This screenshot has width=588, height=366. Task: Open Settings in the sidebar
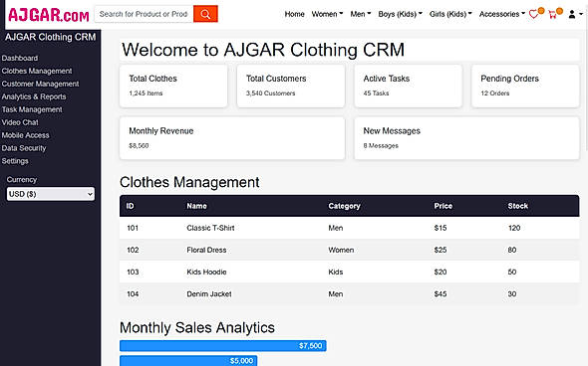(15, 161)
